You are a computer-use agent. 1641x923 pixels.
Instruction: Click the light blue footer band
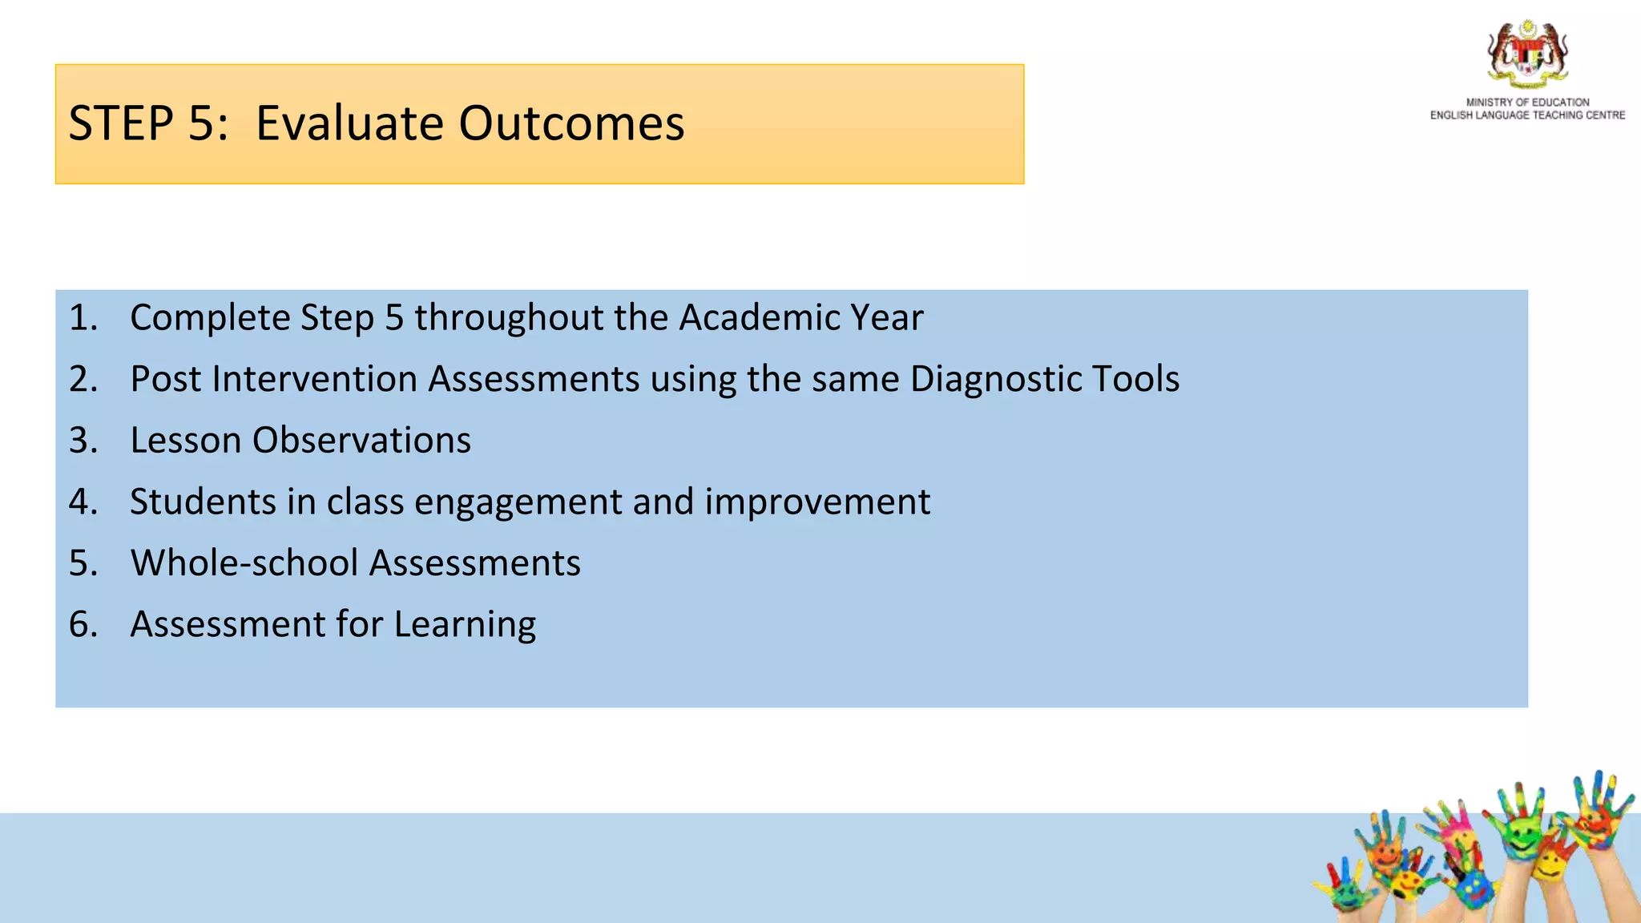pyautogui.click(x=641, y=869)
